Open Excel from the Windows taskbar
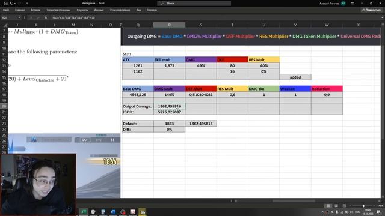The image size is (385, 216). click(84, 212)
